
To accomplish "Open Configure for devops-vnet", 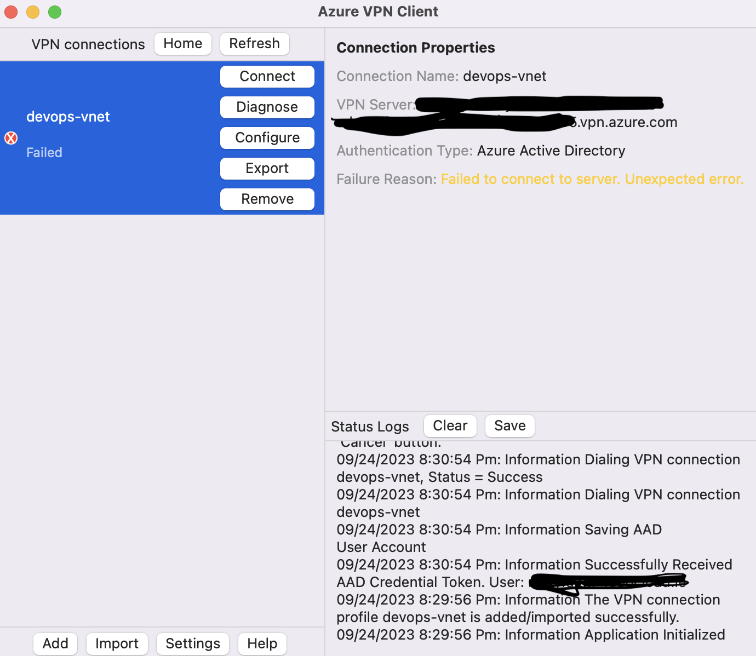I will tap(267, 138).
